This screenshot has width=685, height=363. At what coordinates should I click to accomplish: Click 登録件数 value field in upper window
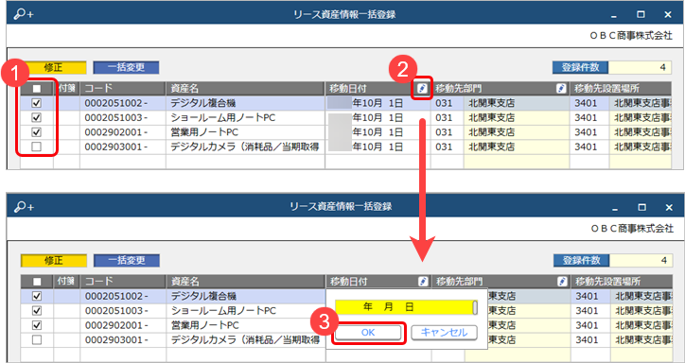[x=640, y=68]
